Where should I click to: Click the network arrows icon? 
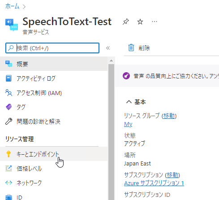(9, 183)
